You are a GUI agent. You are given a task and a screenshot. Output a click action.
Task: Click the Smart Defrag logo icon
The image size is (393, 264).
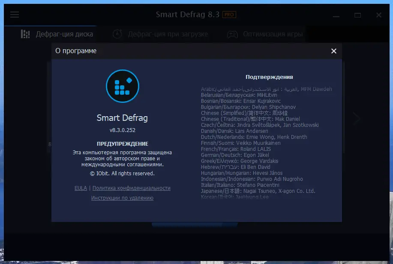coord(123,86)
